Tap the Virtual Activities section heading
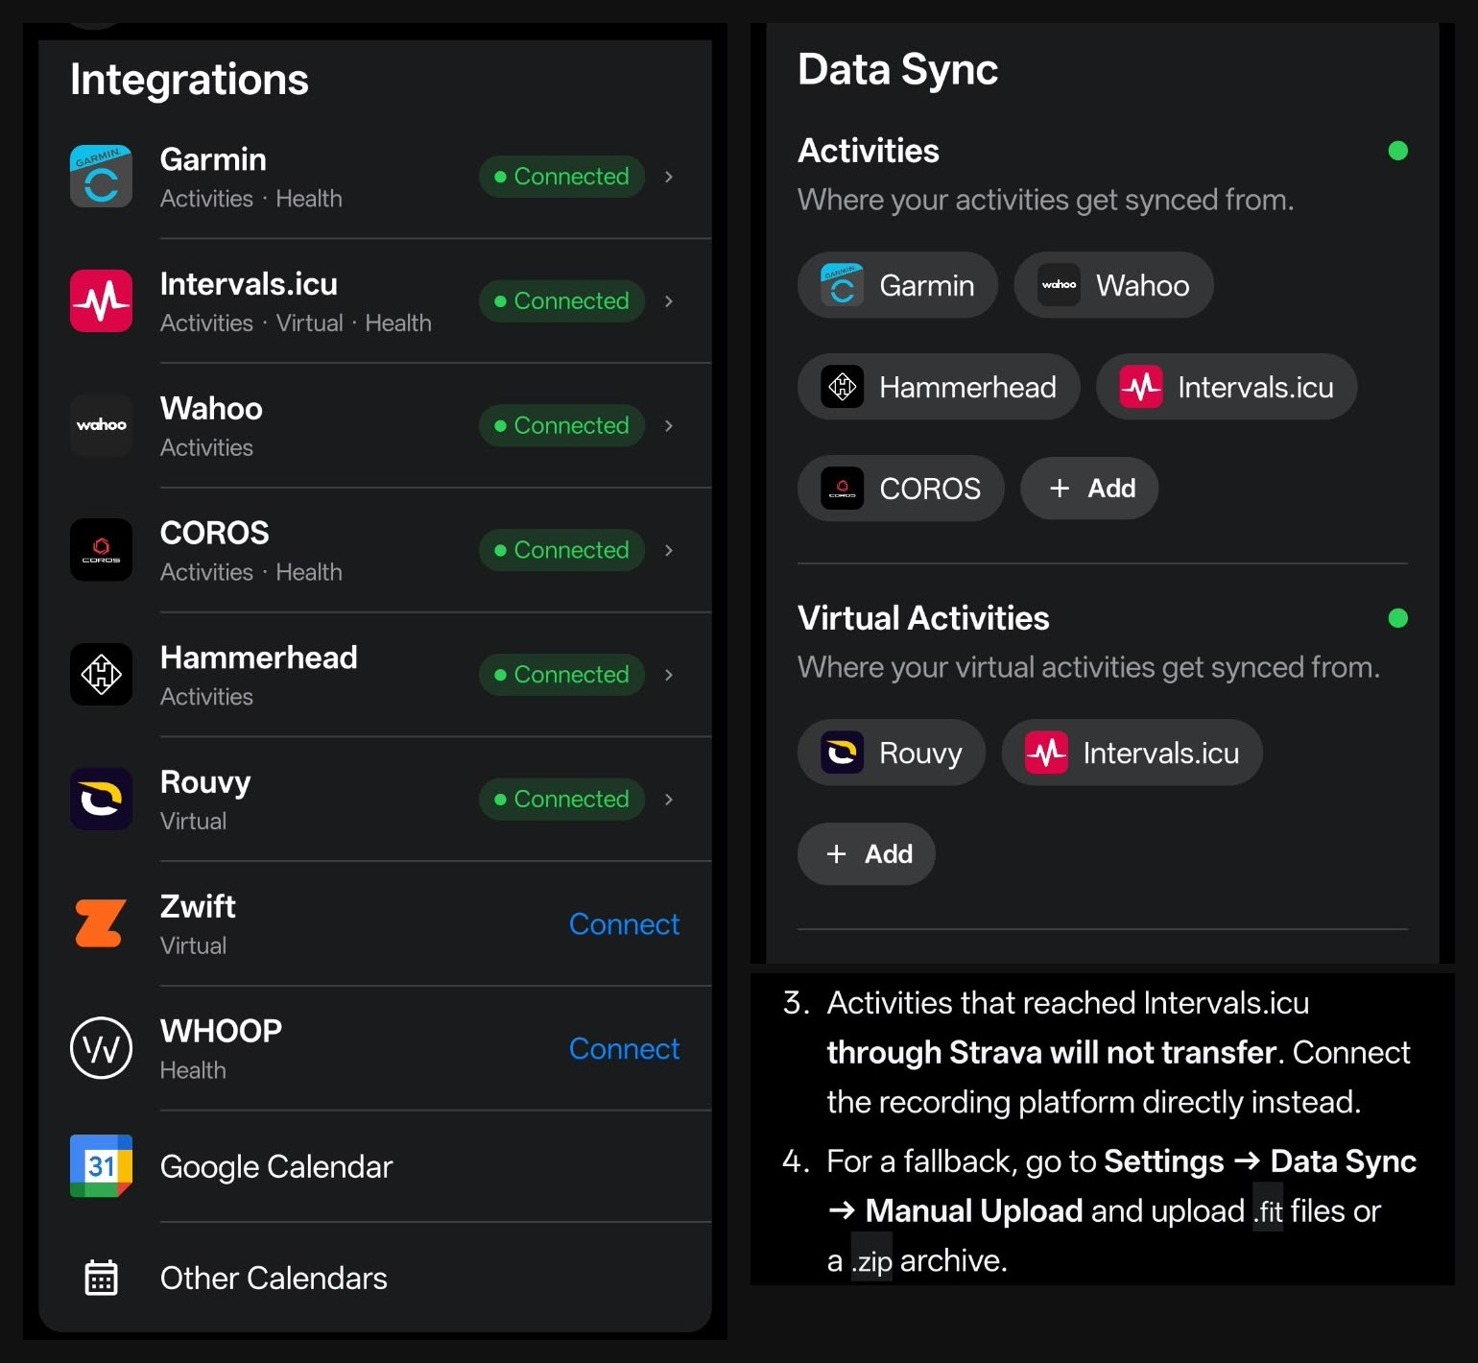Image resolution: width=1478 pixels, height=1363 pixels. pyautogui.click(x=923, y=618)
